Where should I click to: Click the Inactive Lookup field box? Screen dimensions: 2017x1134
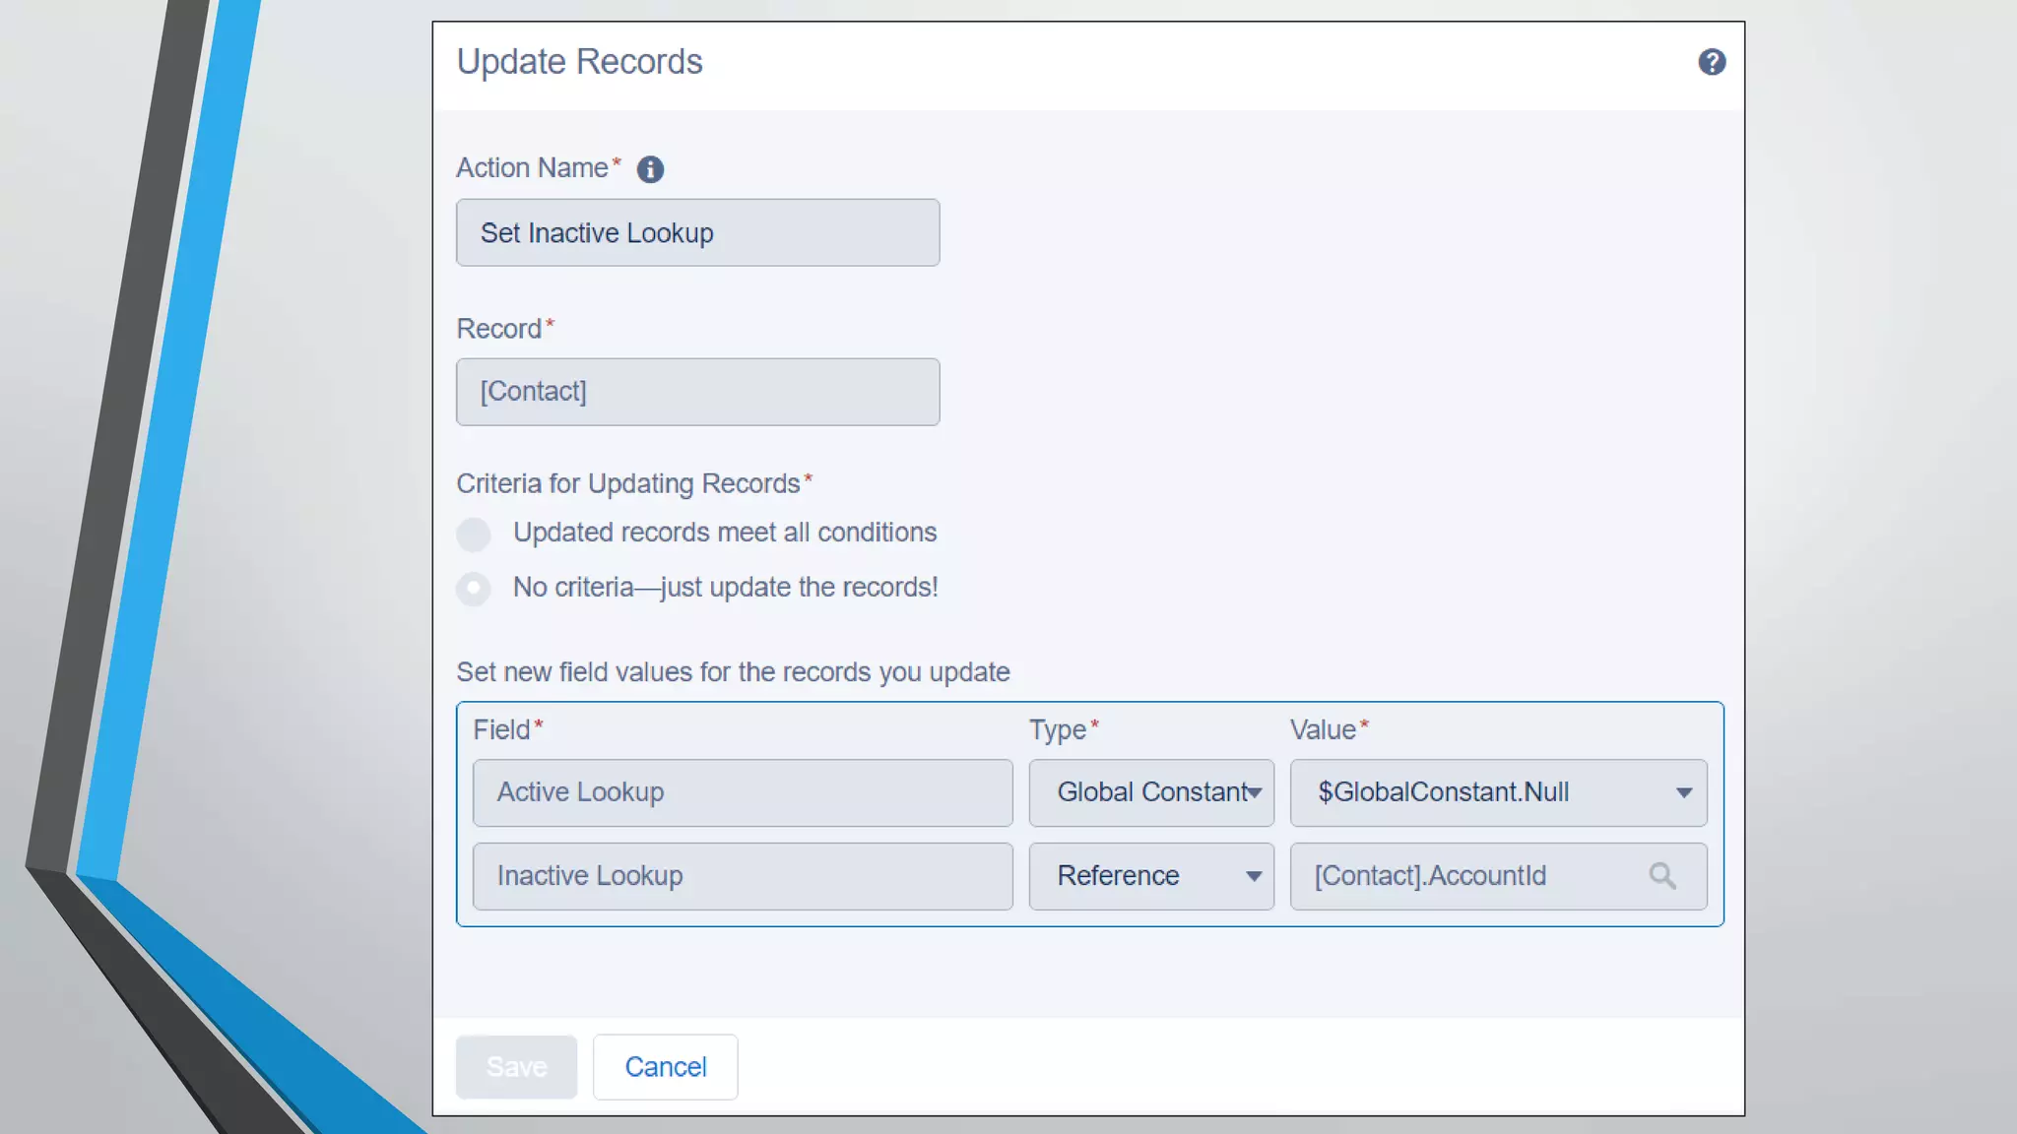[x=742, y=876]
